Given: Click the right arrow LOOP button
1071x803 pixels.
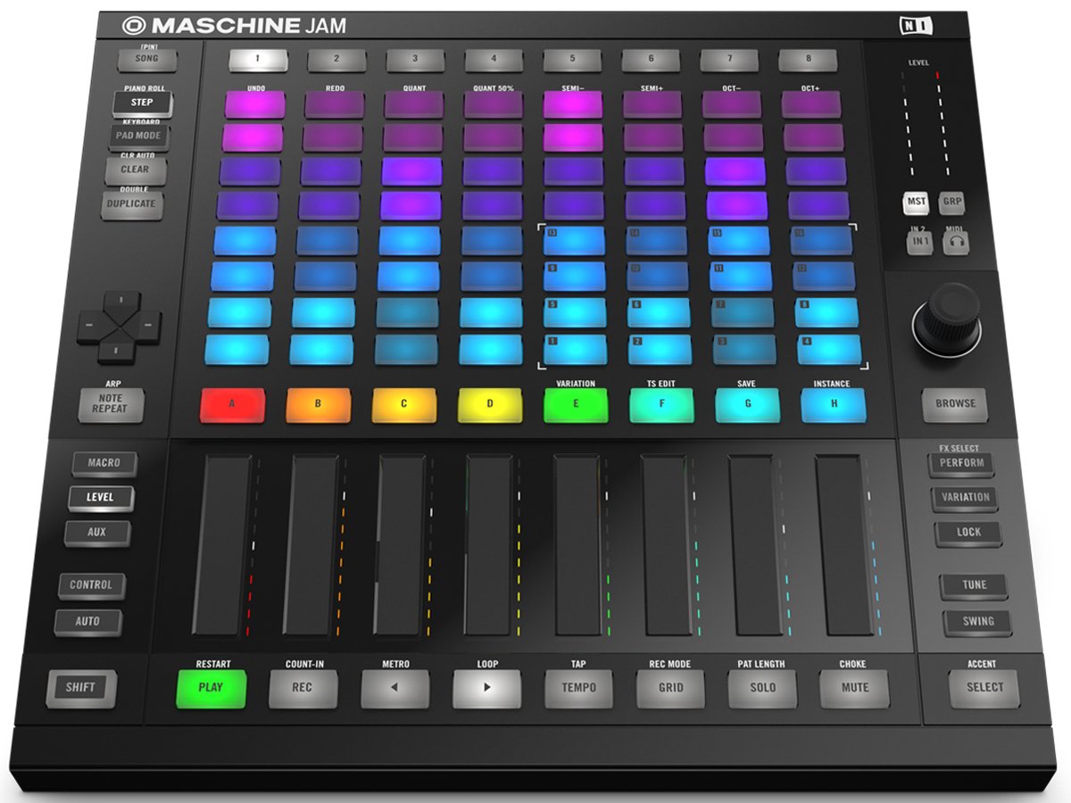Looking at the screenshot, I should pos(486,688).
